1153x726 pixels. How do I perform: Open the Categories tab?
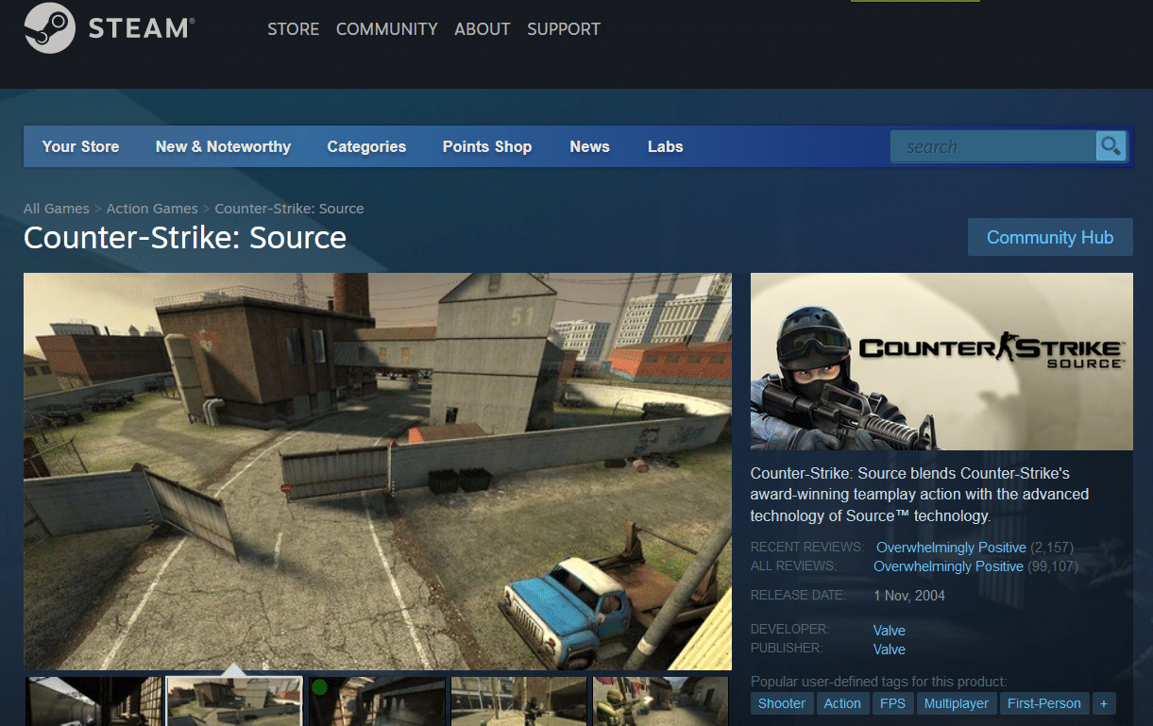click(366, 146)
